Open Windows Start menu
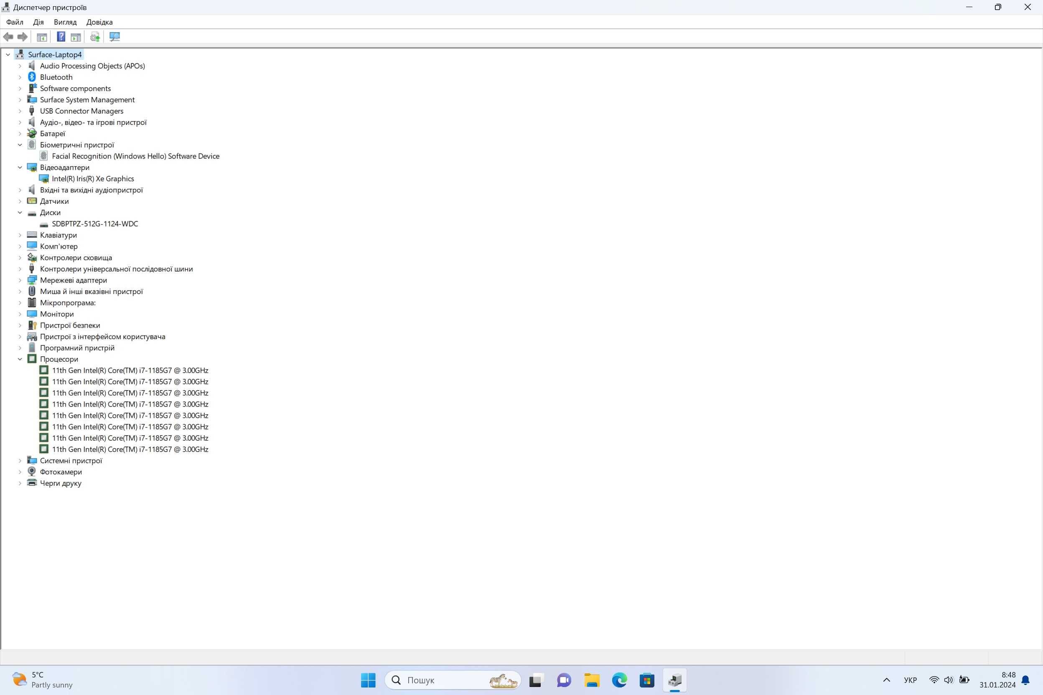Viewport: 1043px width, 695px height. 368,680
